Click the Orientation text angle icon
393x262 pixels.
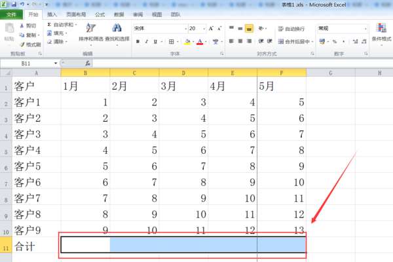tap(261, 28)
